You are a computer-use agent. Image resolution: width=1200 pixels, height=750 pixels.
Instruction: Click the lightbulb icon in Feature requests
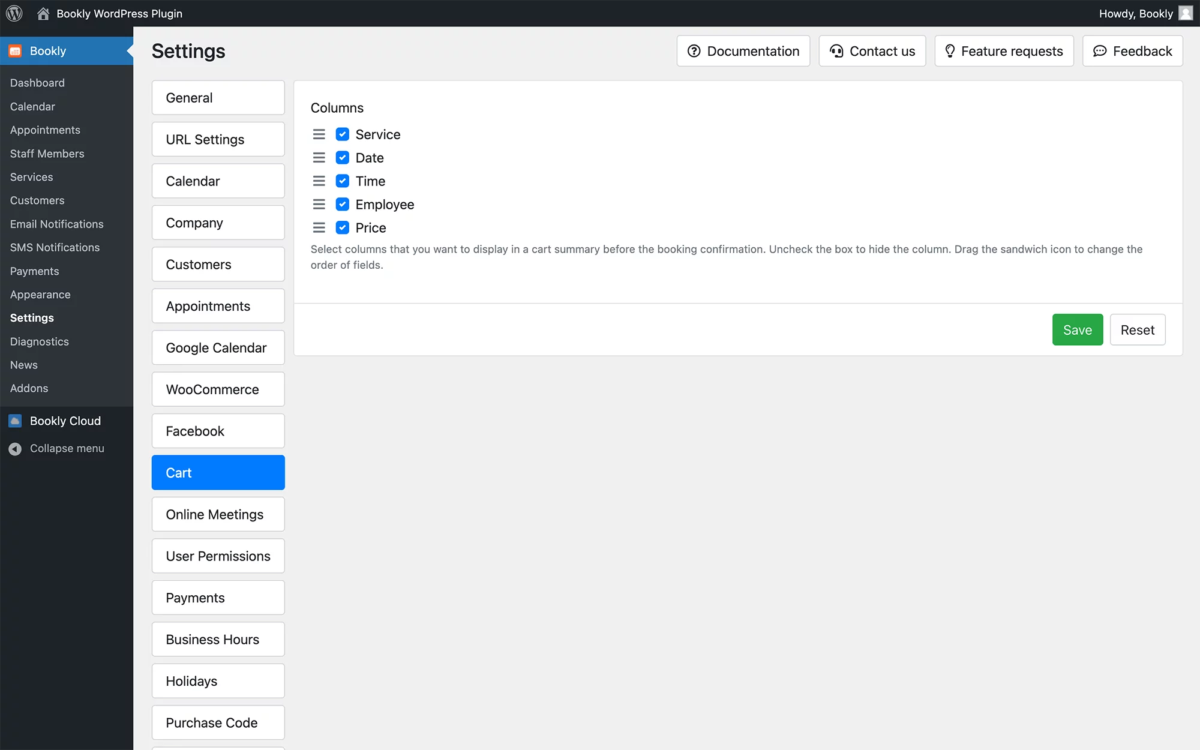pos(950,51)
